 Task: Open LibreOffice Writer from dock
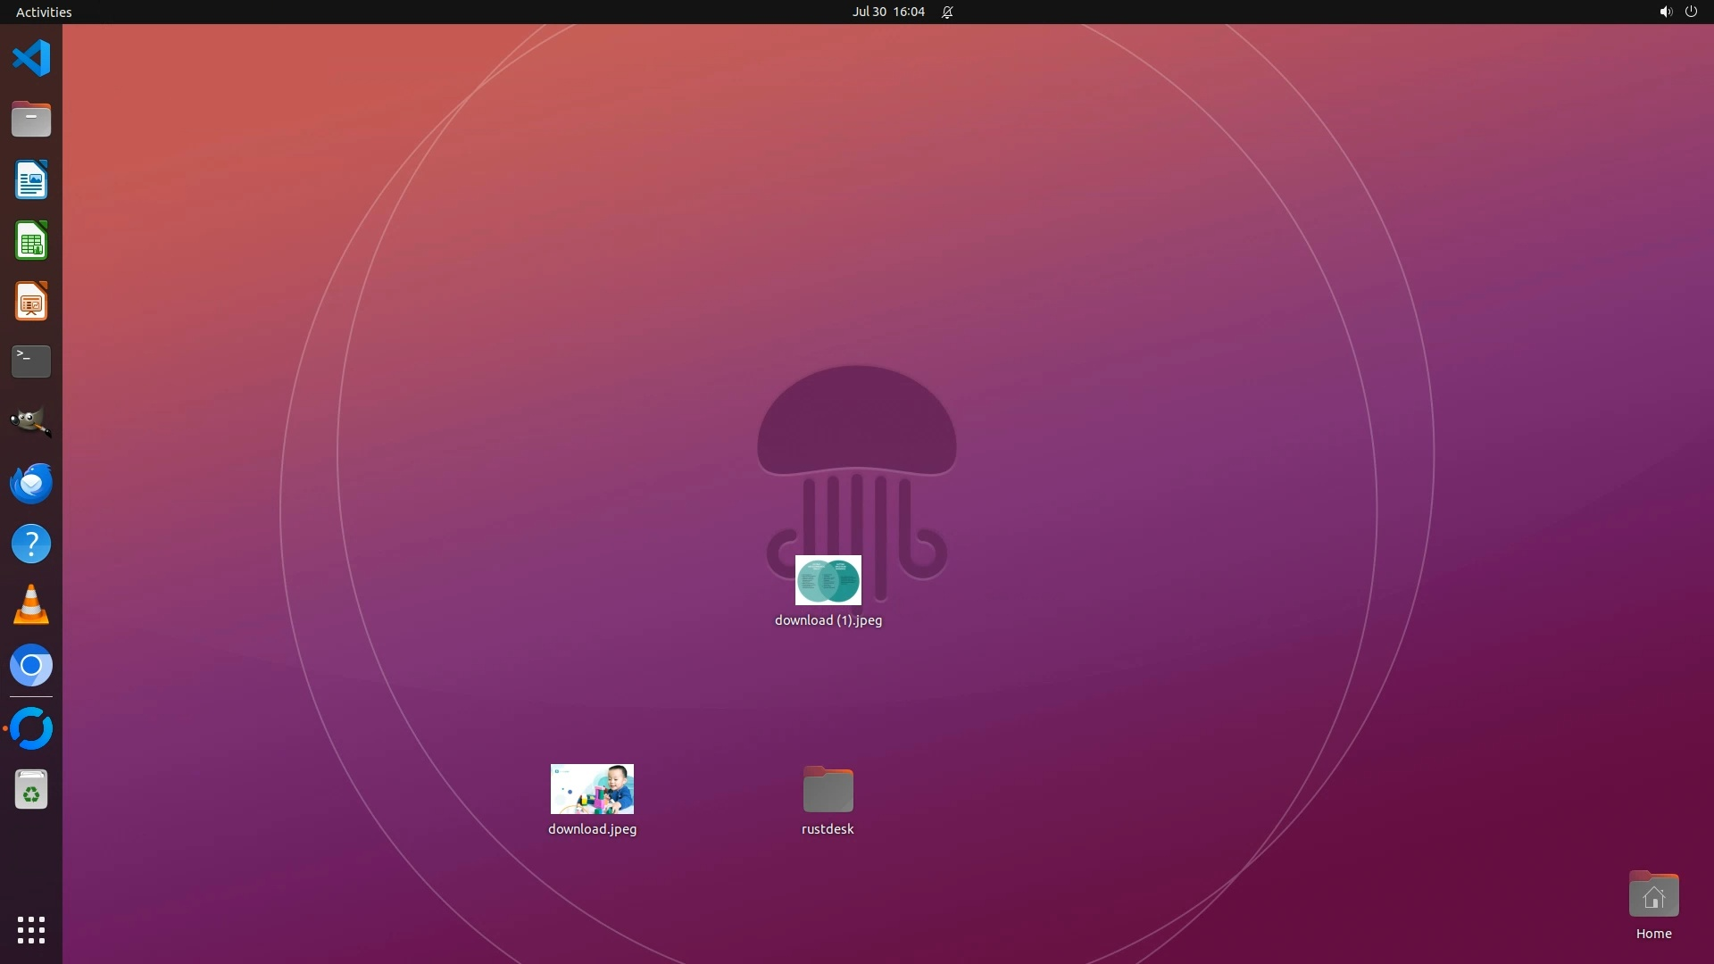[x=31, y=180]
